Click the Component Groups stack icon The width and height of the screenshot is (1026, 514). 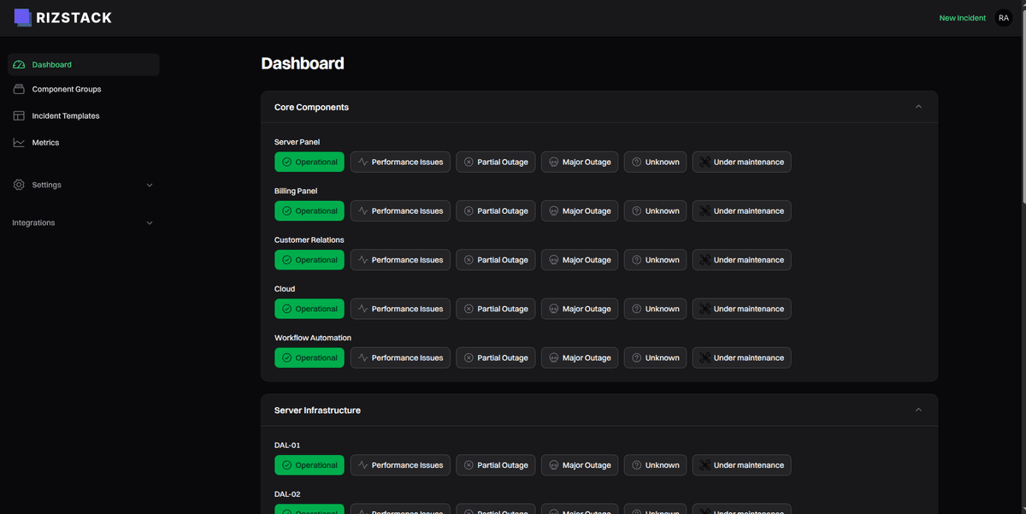19,88
